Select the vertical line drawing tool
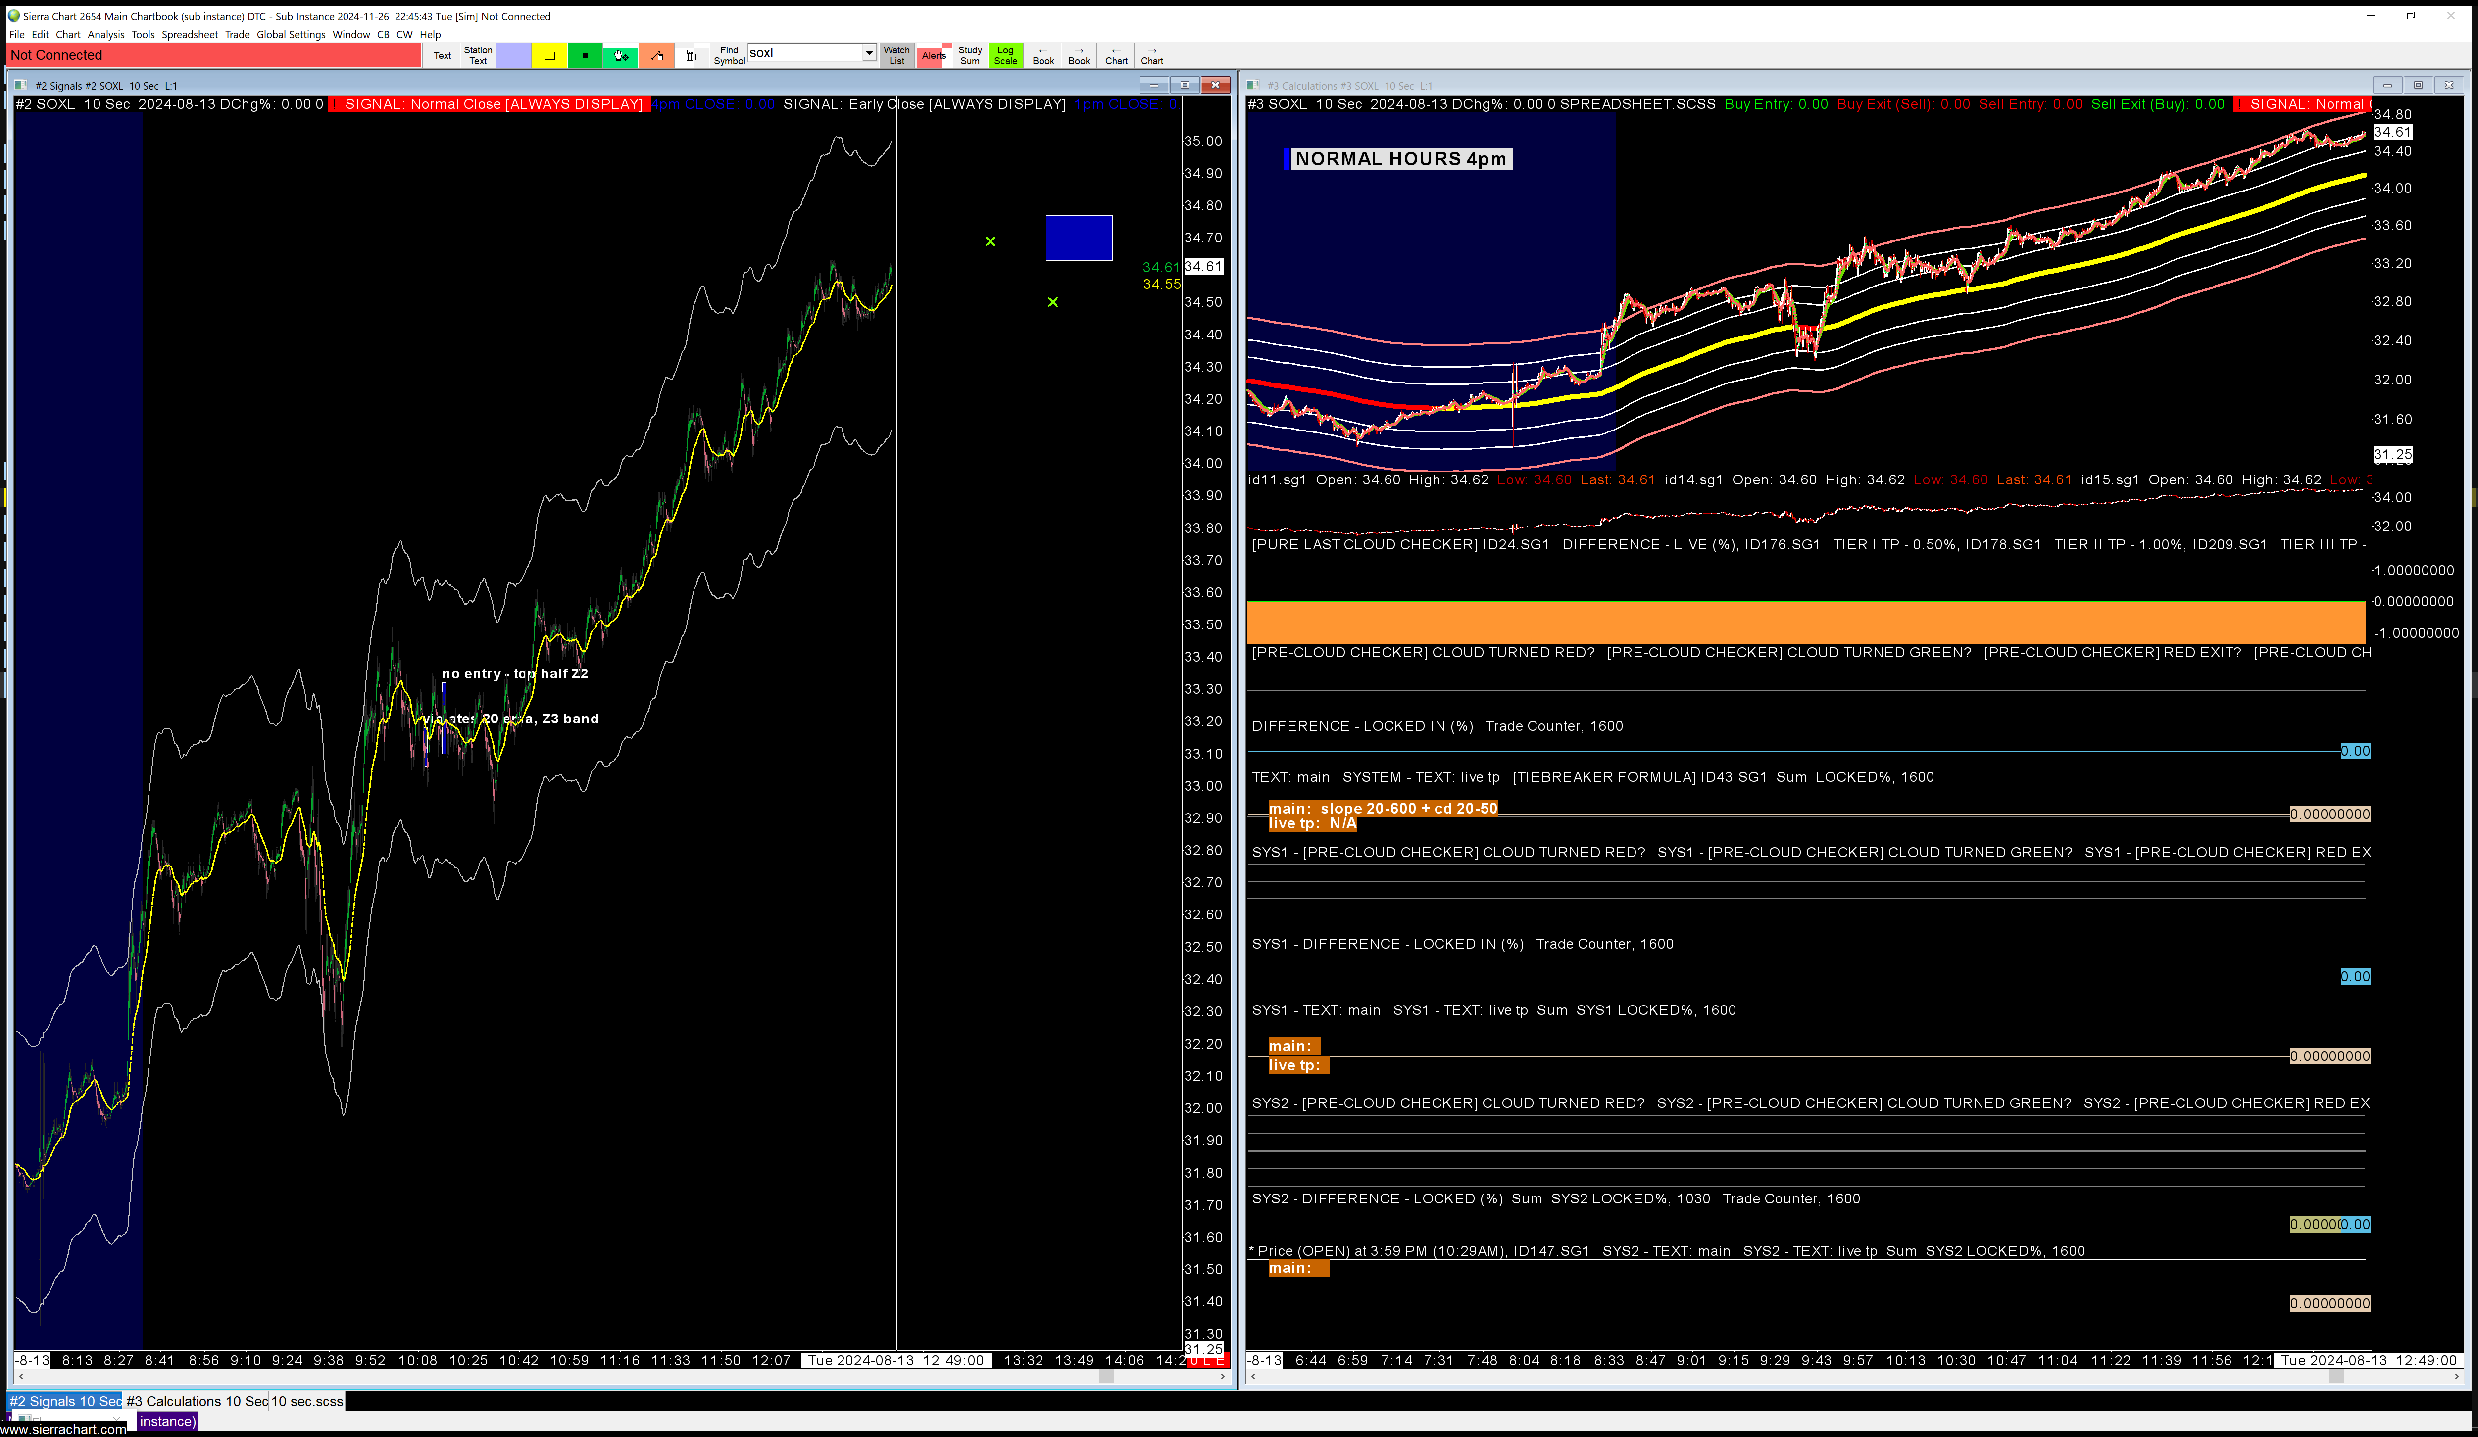The height and width of the screenshot is (1437, 2478). pyautogui.click(x=513, y=56)
